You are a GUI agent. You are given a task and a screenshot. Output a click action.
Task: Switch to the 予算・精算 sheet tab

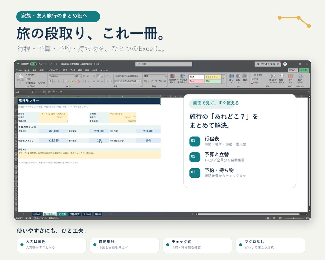coord(75,214)
